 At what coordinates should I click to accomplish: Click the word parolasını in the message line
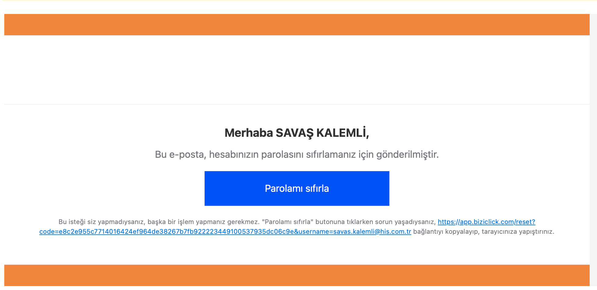[282, 154]
